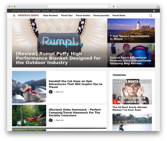167x141 pixels.
Task: Click Ryan Lum avatar under Hobo Hammock article
Action: coord(51,120)
